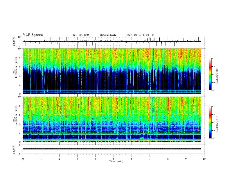230x178 pixels.
Task: Click the ch.1 spectrogram color bar
Action: click(x=210, y=74)
